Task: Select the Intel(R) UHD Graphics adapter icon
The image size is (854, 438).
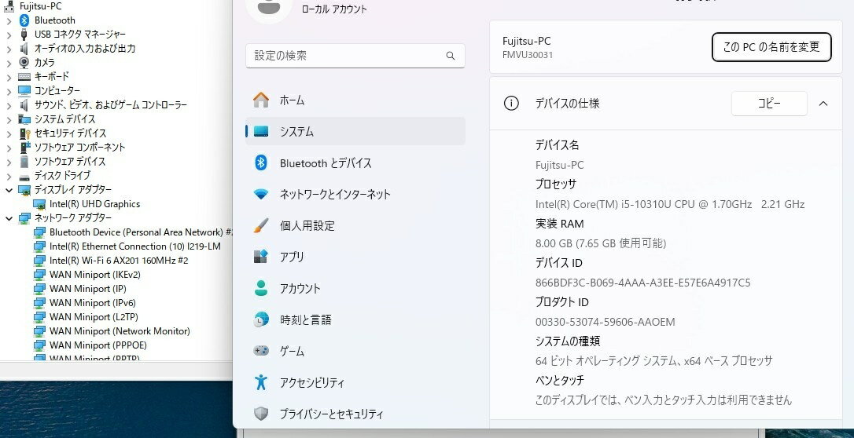Action: (x=39, y=204)
